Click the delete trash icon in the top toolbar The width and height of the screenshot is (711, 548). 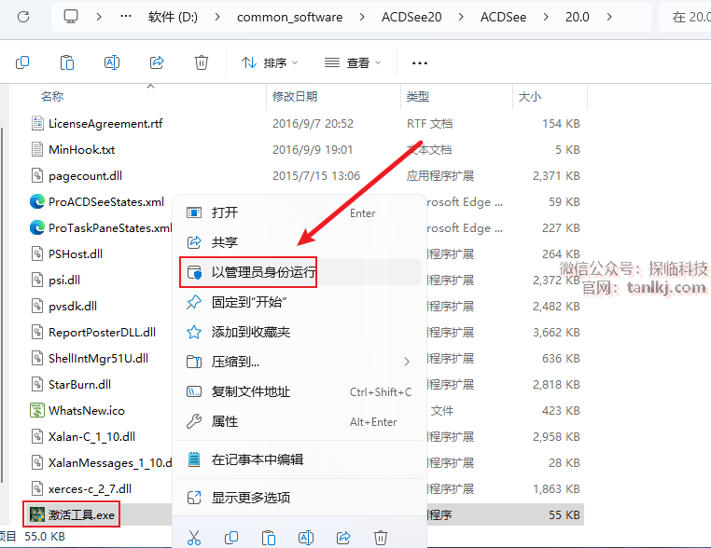coord(202,62)
